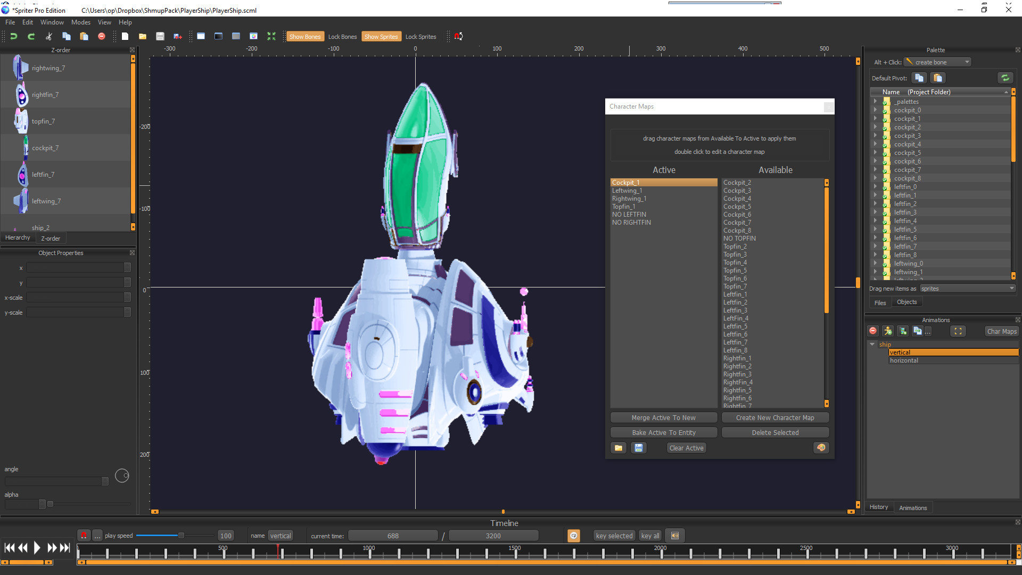1022x575 pixels.
Task: Duplicate animation with the copy icon in Animations panel
Action: pyautogui.click(x=917, y=331)
